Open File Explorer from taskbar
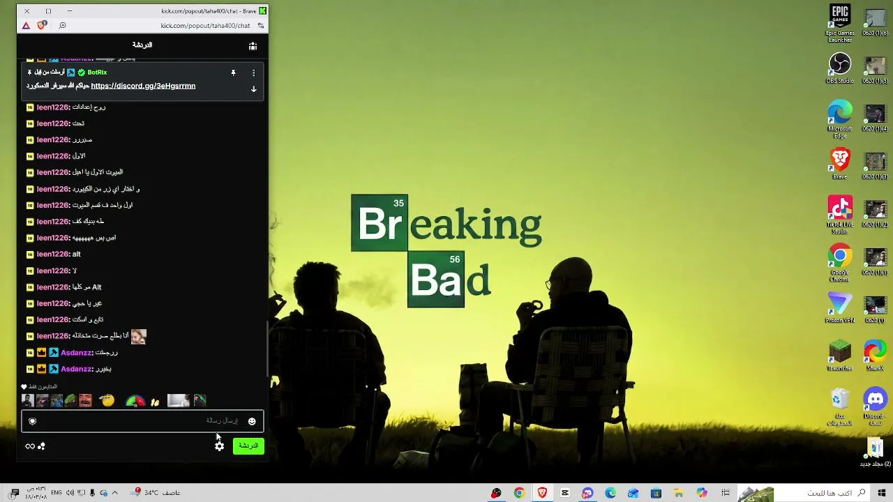 pos(678,493)
